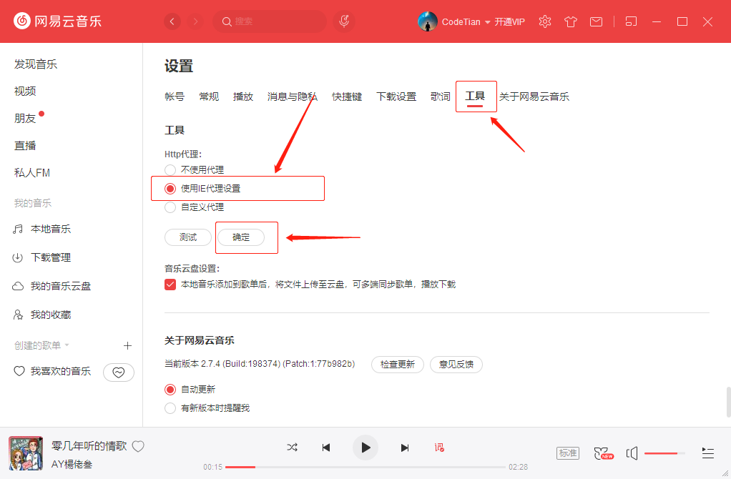The image size is (731, 479).
Task: Click the 意见反馈 button
Action: click(x=456, y=365)
